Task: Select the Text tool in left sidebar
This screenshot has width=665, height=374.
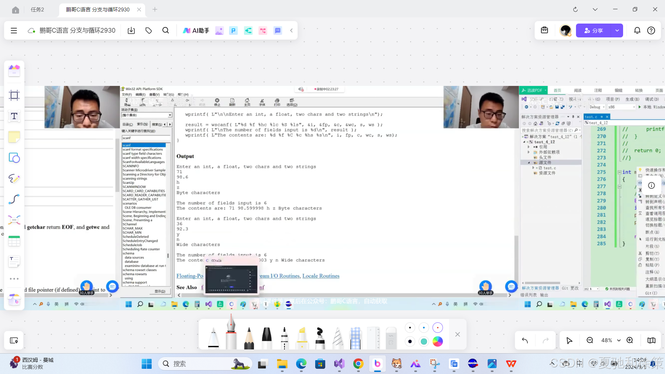Action: click(14, 116)
